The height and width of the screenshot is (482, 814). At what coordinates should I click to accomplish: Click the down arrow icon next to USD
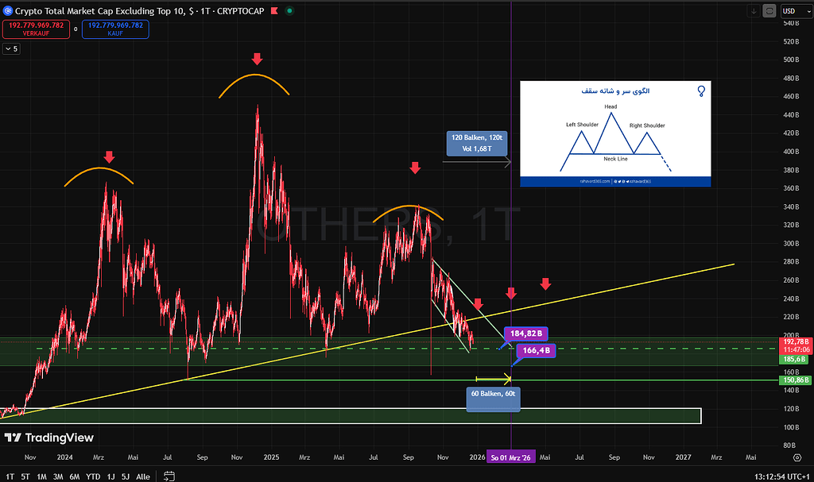click(x=754, y=11)
